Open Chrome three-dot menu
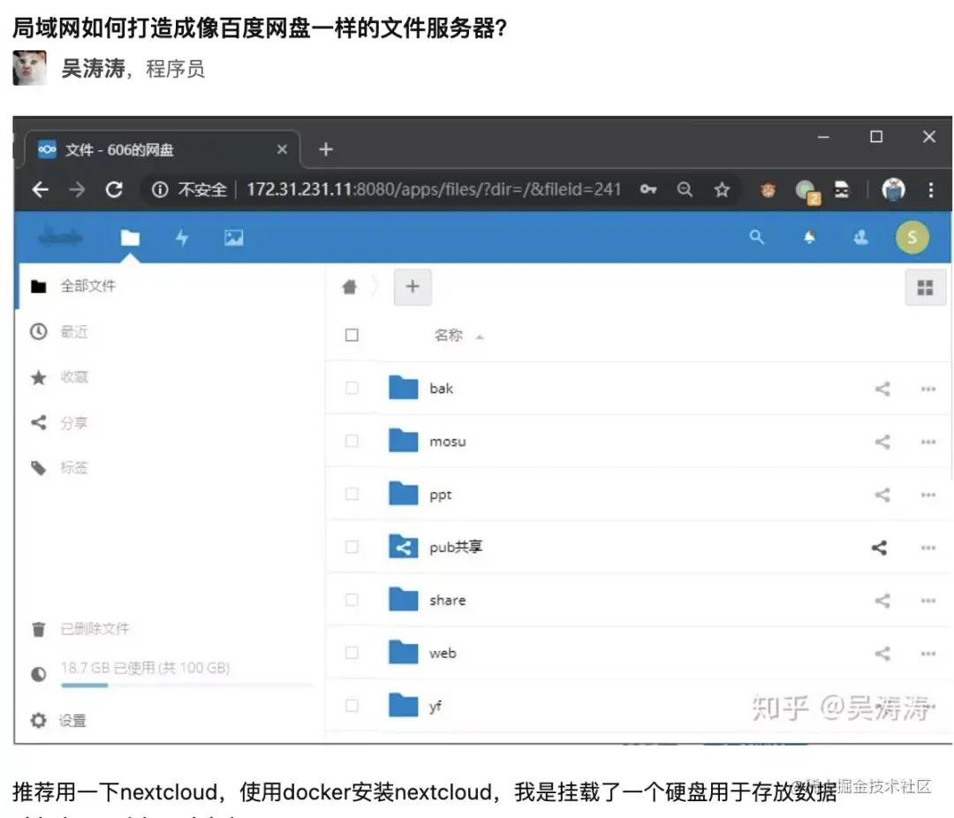This screenshot has width=954, height=818. (930, 190)
